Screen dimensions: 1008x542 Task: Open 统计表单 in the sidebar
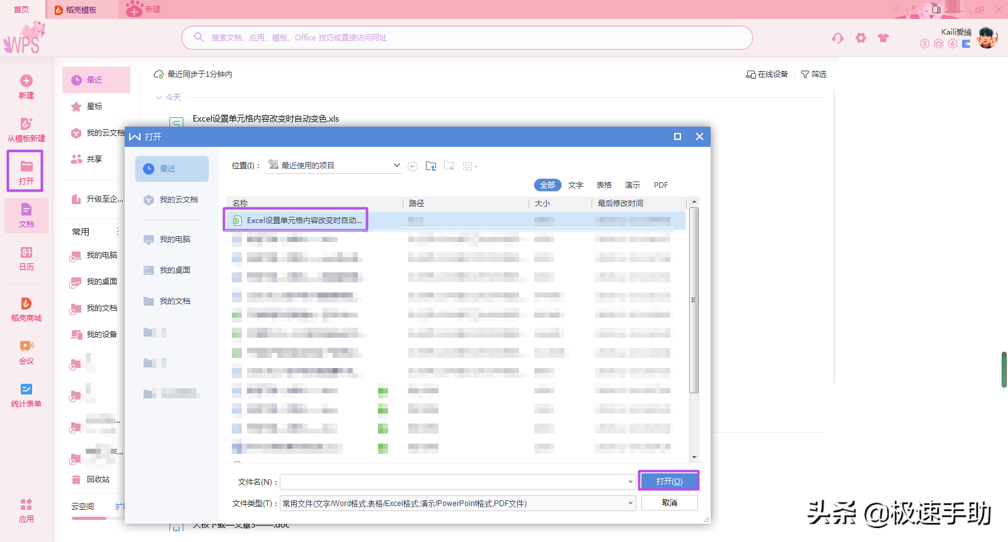pyautogui.click(x=26, y=395)
